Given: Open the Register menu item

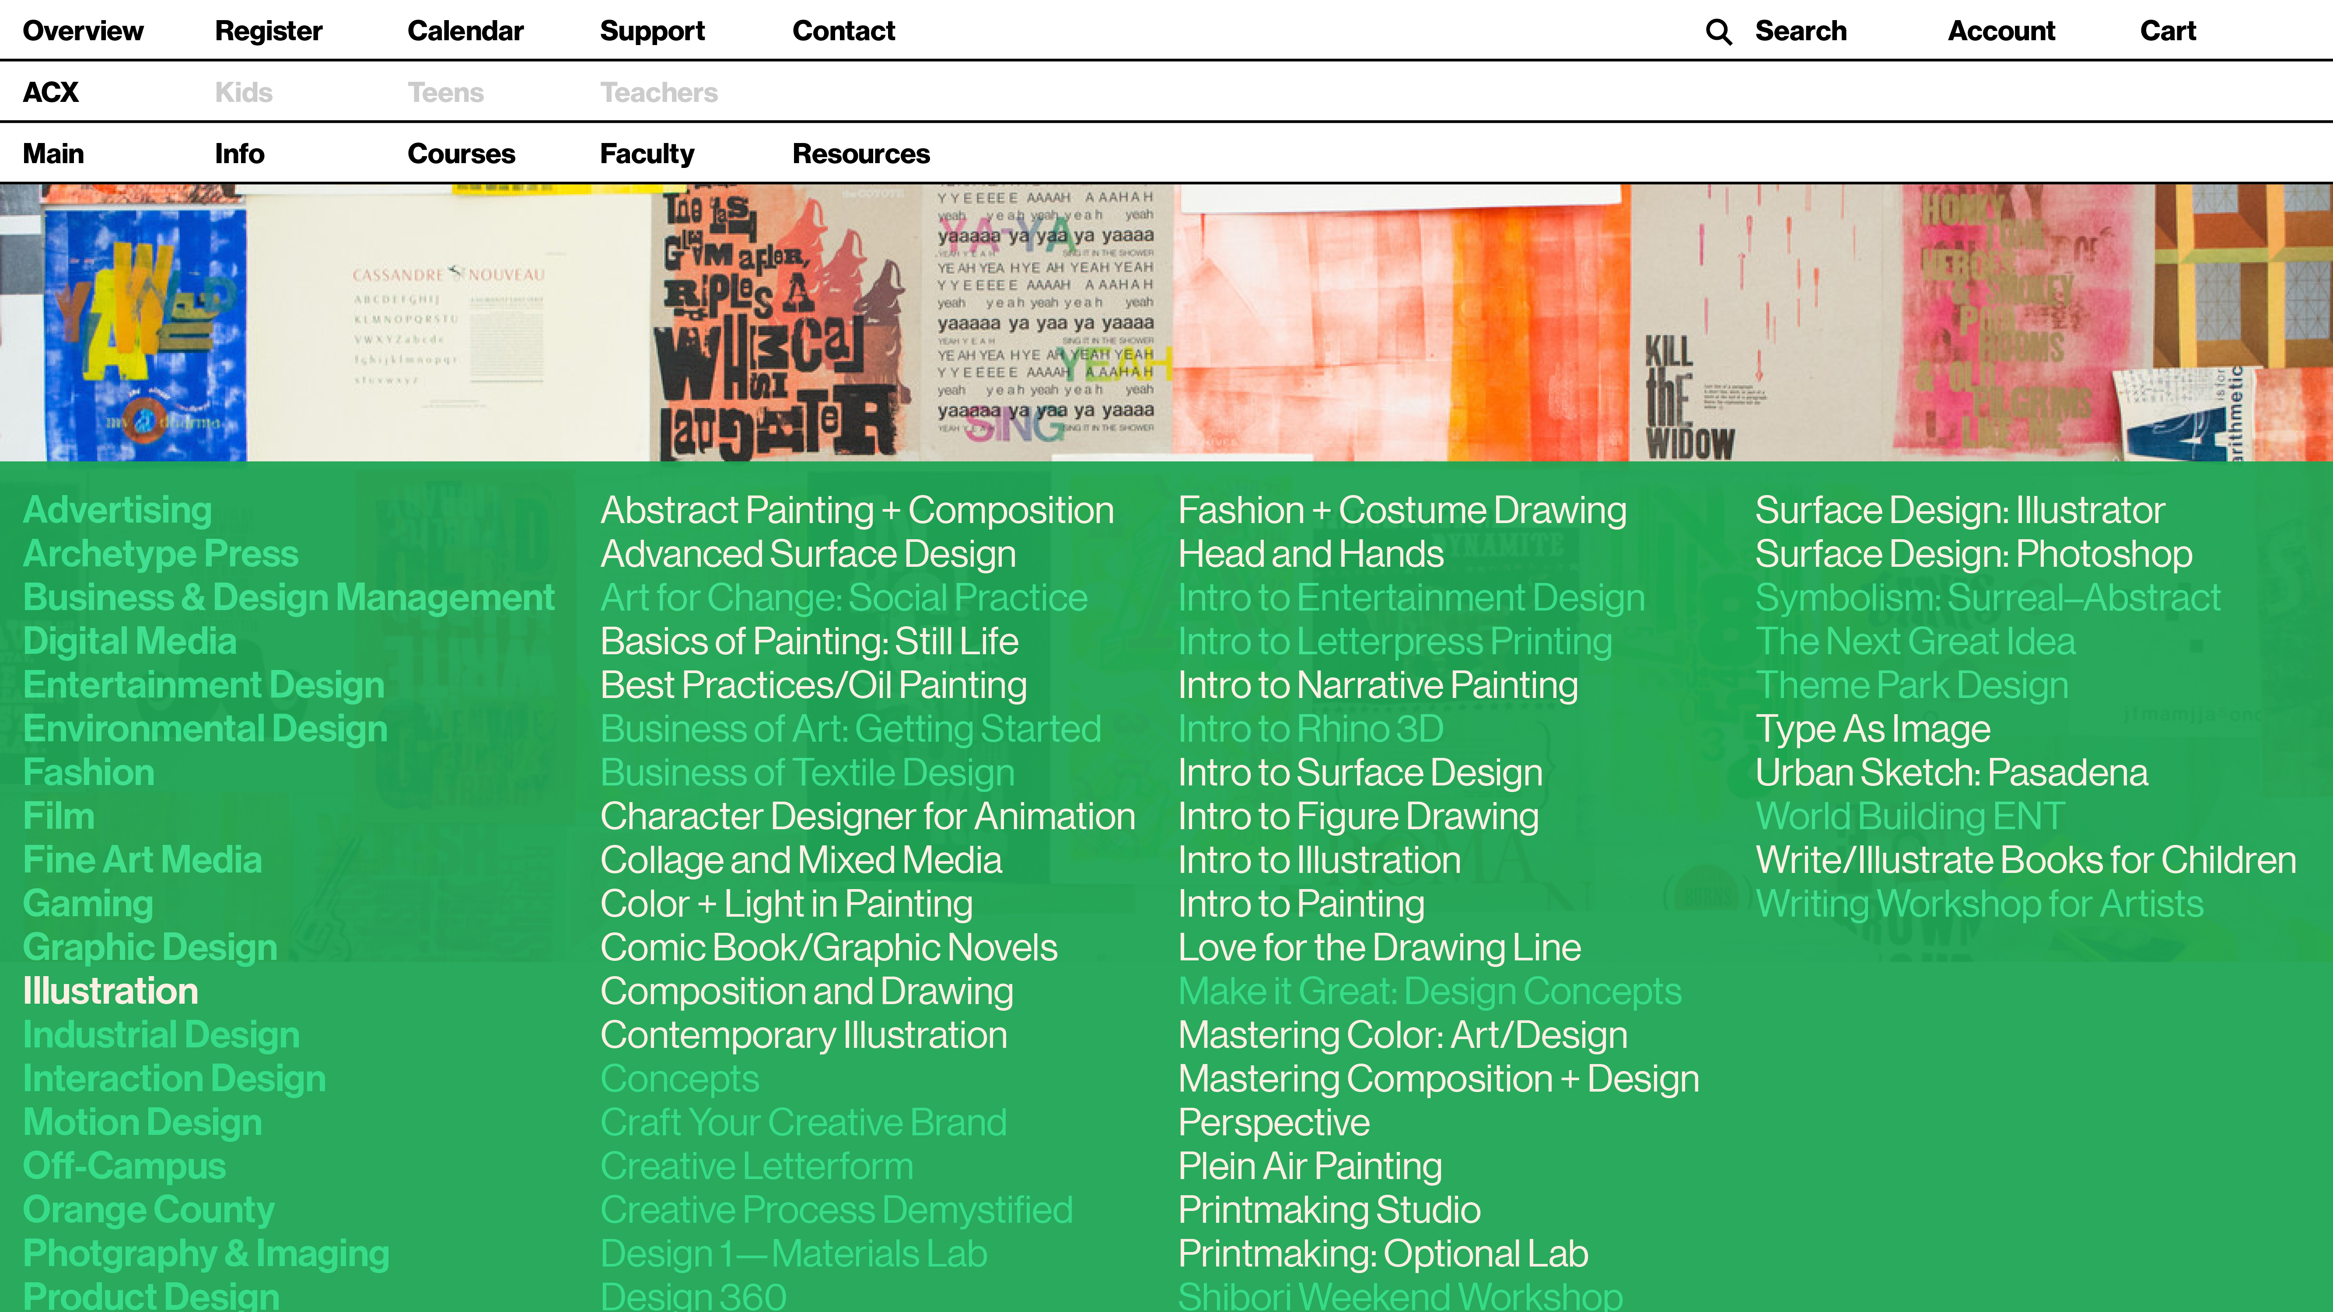Looking at the screenshot, I should (x=268, y=31).
